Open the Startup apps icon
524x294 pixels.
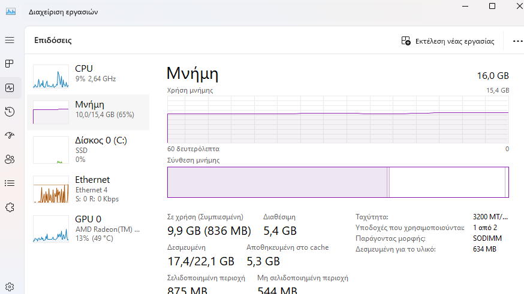pyautogui.click(x=10, y=135)
